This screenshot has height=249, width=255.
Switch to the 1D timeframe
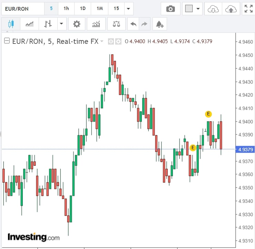click(x=83, y=9)
